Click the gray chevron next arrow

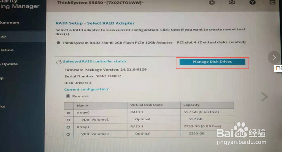coord(265,97)
